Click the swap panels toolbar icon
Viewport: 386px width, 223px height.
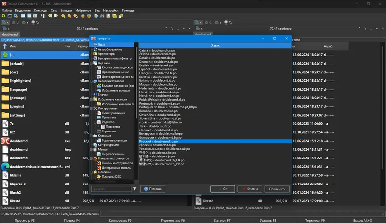[42, 16]
